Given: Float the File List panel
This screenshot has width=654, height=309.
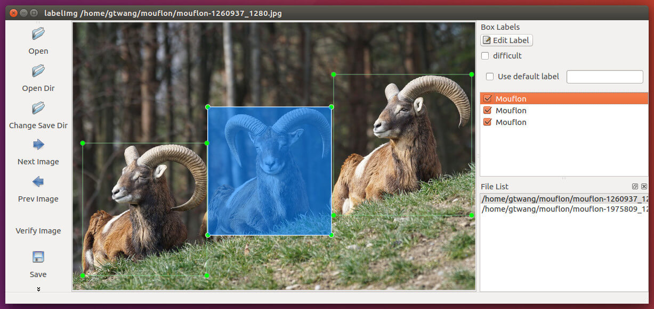Looking at the screenshot, I should (635, 187).
